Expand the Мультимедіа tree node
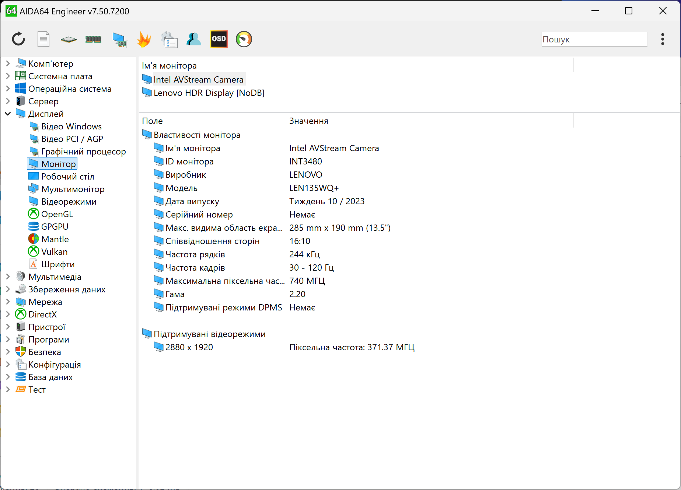The width and height of the screenshot is (681, 490). pyautogui.click(x=8, y=277)
